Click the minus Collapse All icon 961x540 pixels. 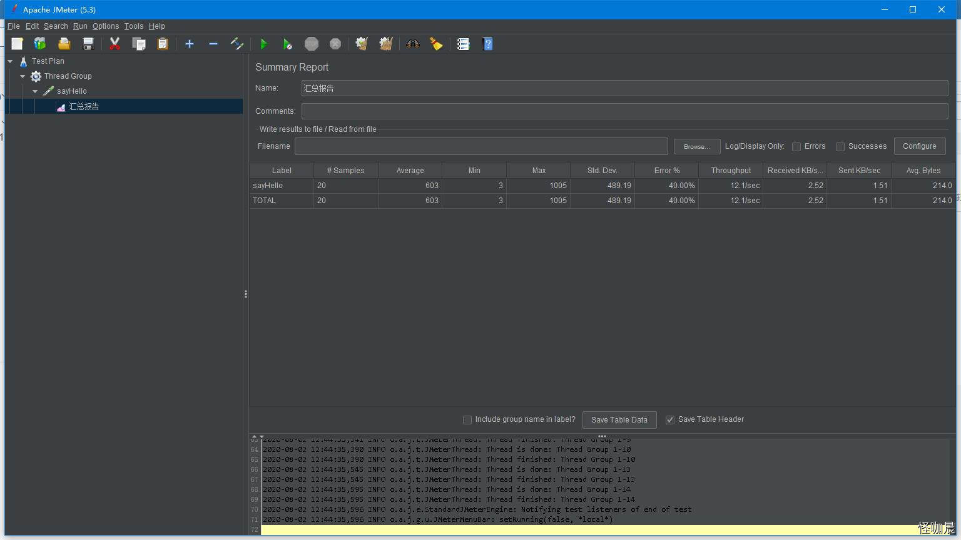tap(213, 44)
